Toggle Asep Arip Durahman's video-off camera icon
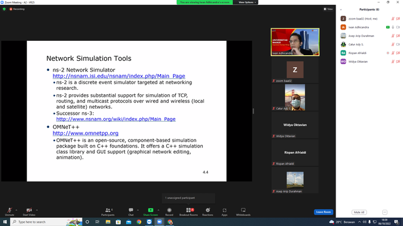Screen dimensions: 403x226 pyautogui.click(x=398, y=36)
